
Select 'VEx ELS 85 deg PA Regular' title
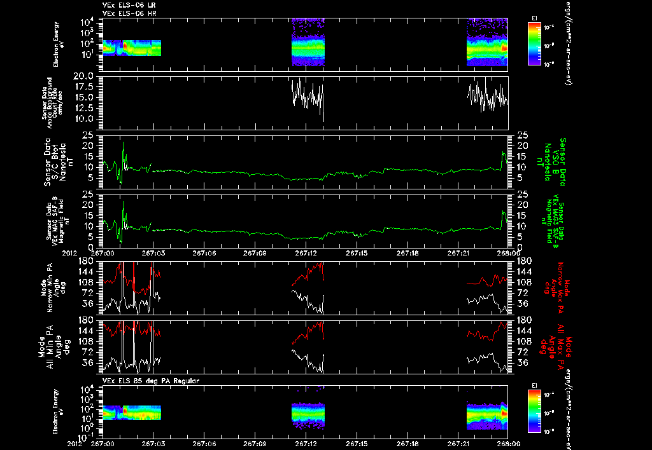point(151,381)
